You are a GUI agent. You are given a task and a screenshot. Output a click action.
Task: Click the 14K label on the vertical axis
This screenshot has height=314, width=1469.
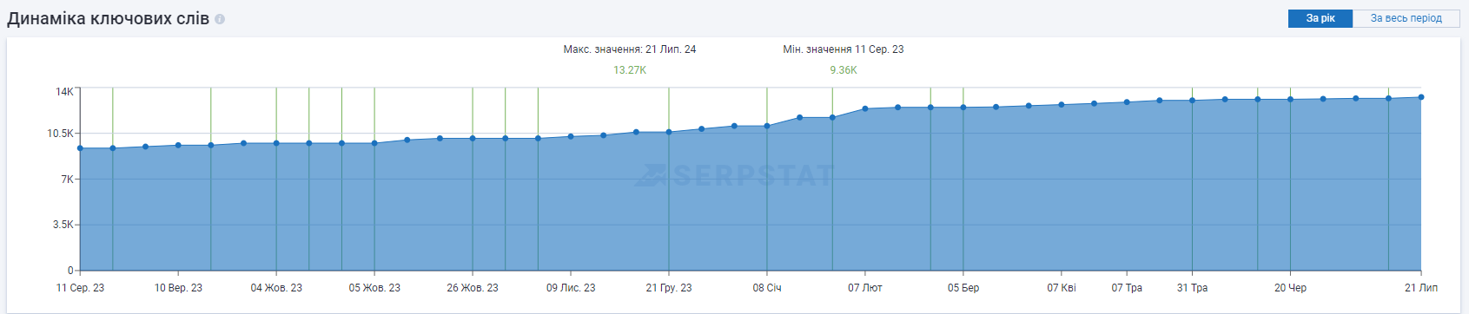coord(64,91)
